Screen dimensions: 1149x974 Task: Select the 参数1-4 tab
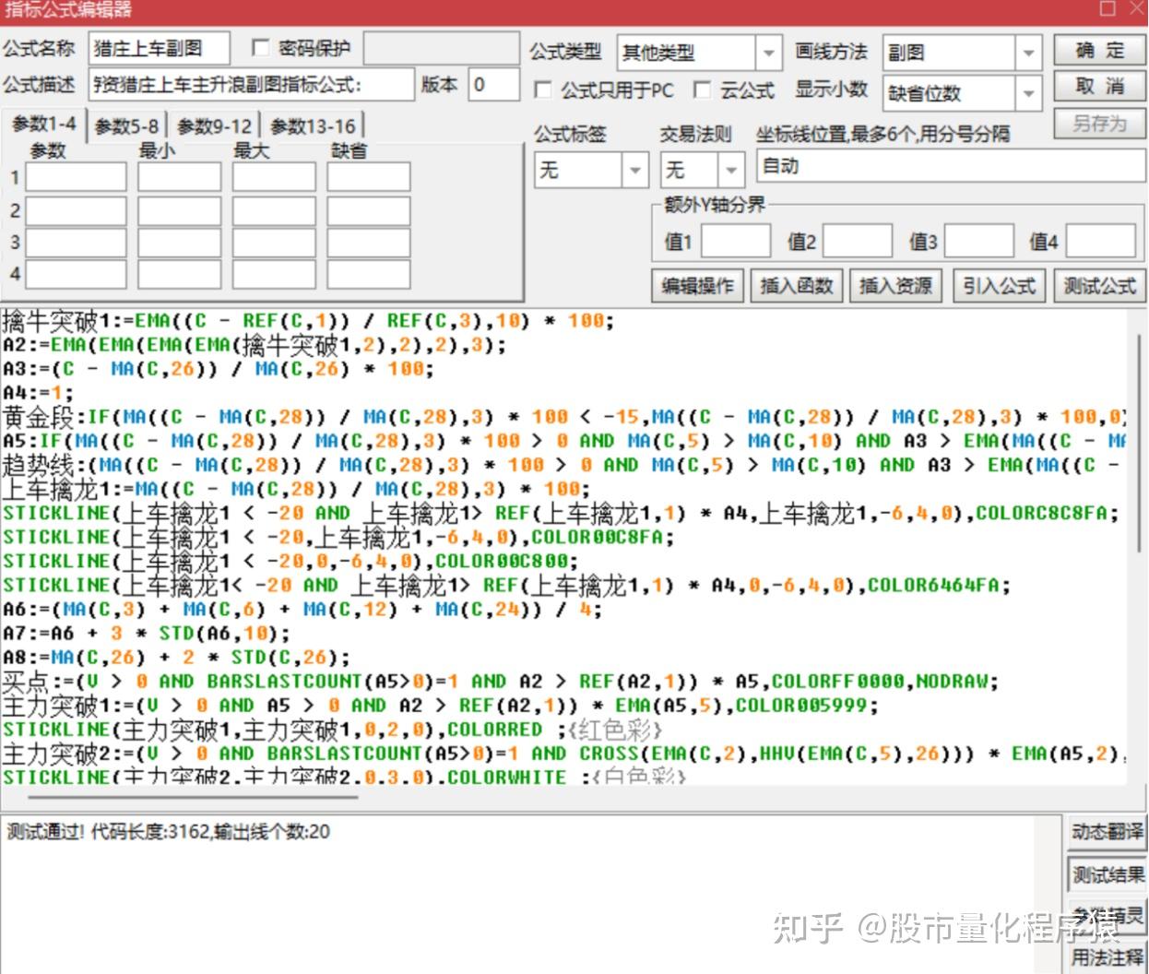click(44, 124)
